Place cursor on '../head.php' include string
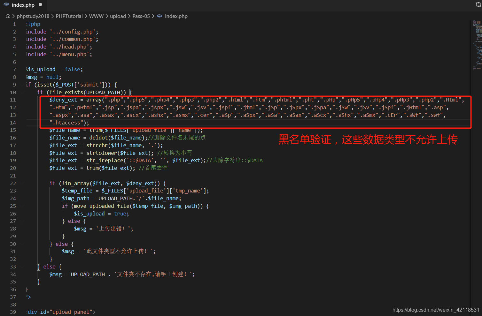Viewport: 482px width, 316px height. (x=69, y=47)
